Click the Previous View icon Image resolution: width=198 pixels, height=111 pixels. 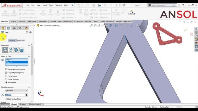99,25
